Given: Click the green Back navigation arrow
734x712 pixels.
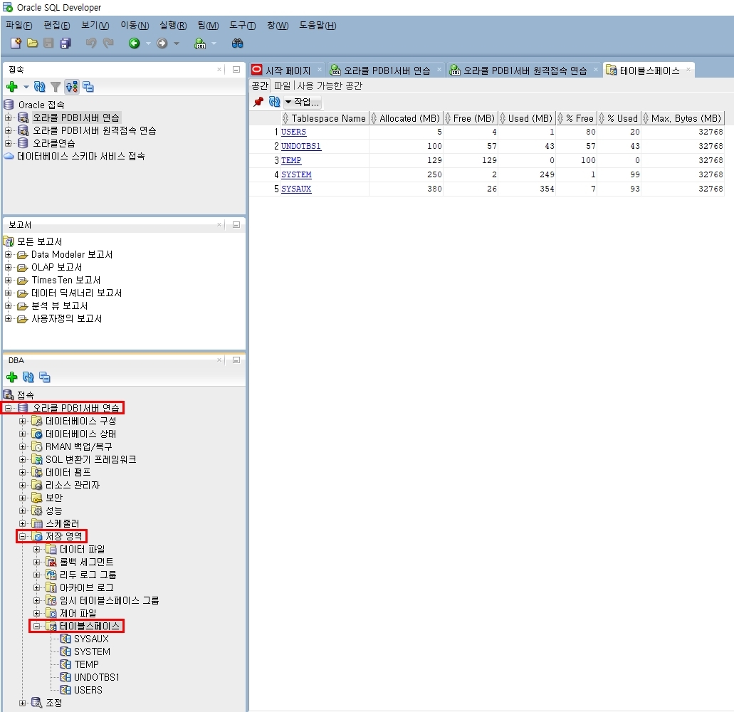Looking at the screenshot, I should pyautogui.click(x=135, y=43).
